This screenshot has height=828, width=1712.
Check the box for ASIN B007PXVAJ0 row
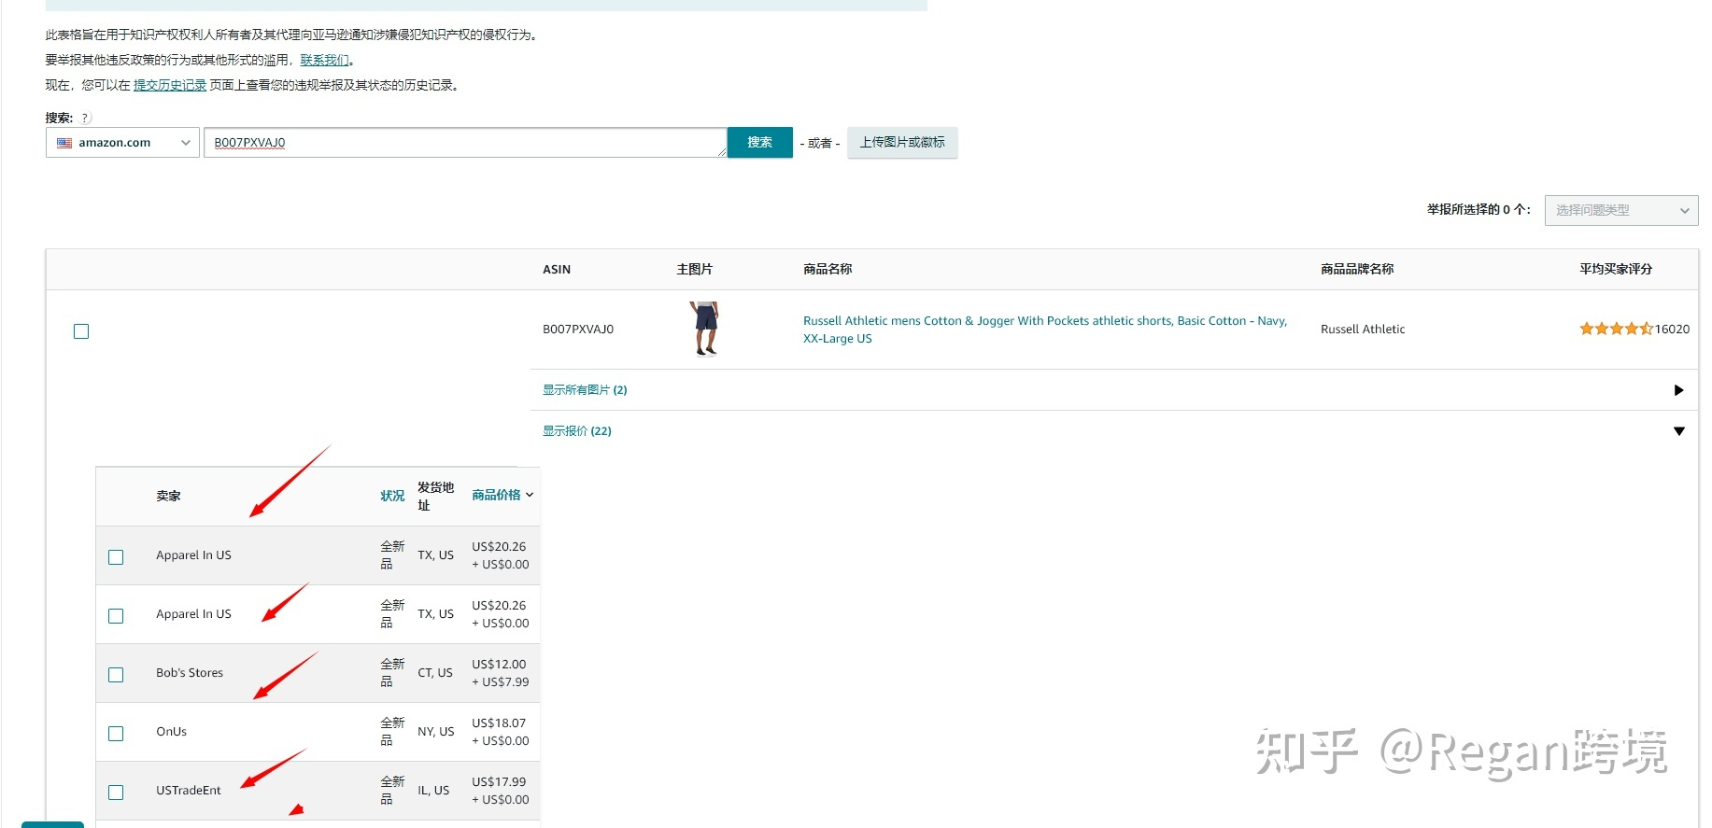pyautogui.click(x=81, y=331)
